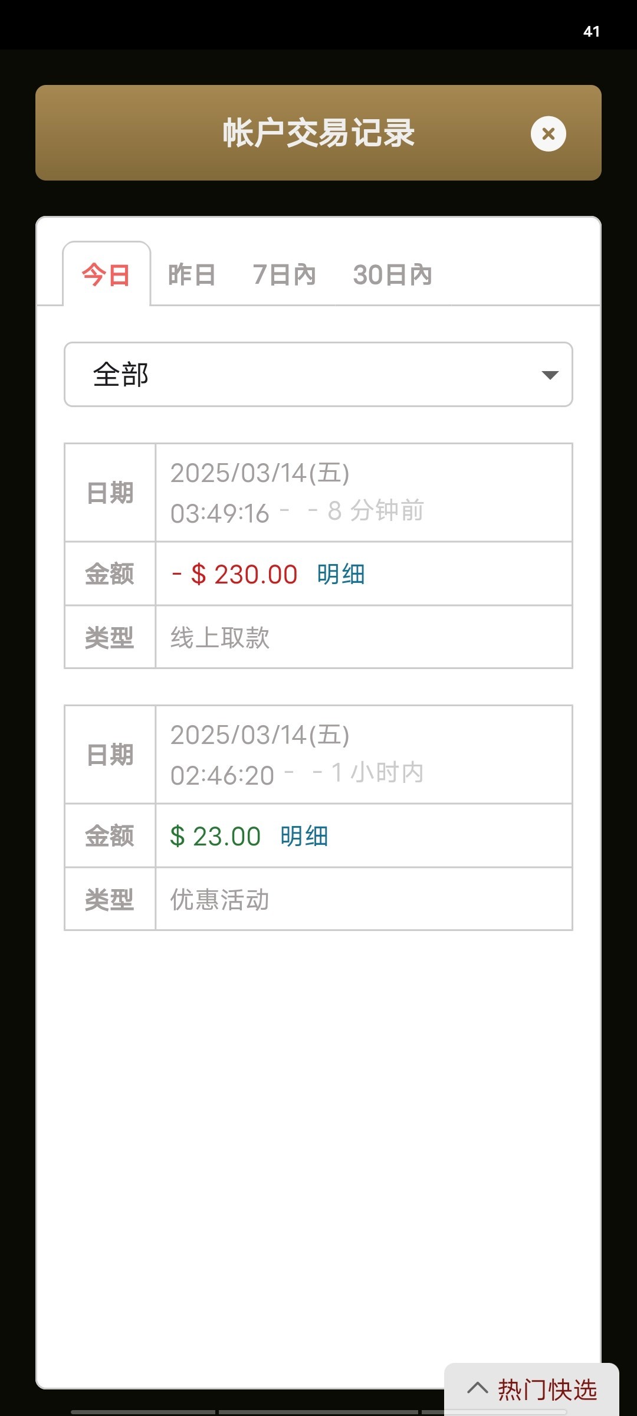This screenshot has width=637, height=1416.
Task: Open 明细 for the $23.00 promotion
Action: [x=304, y=836]
